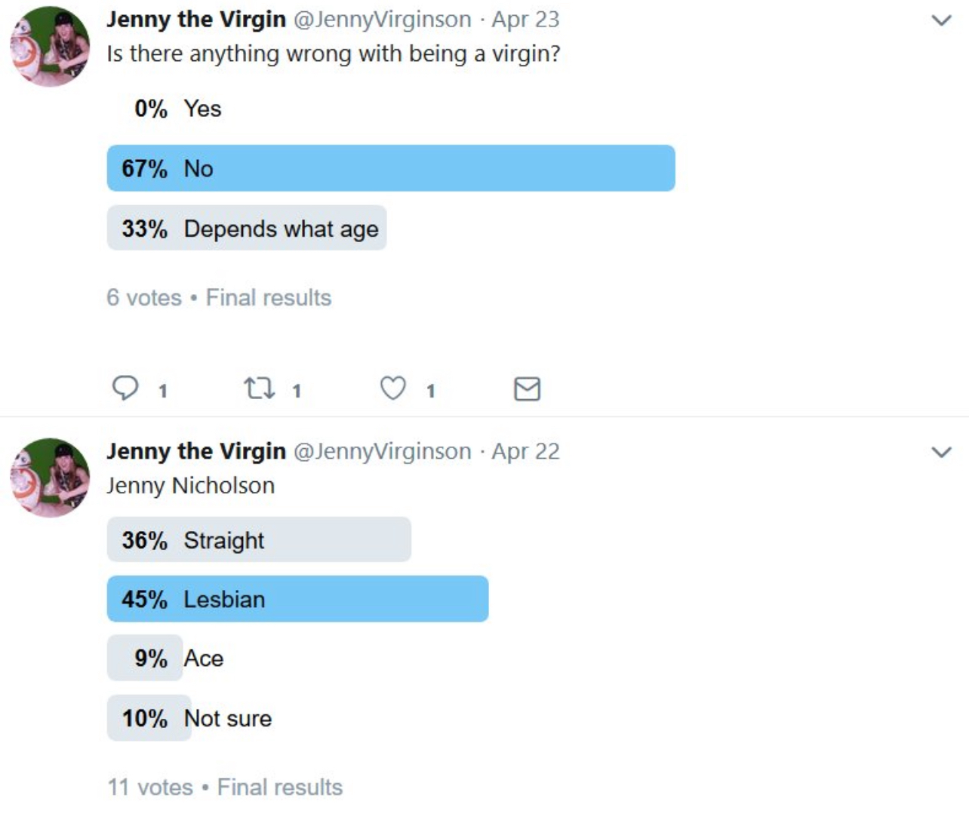Select the 67% No poll result bar
The width and height of the screenshot is (969, 820).
point(391,168)
